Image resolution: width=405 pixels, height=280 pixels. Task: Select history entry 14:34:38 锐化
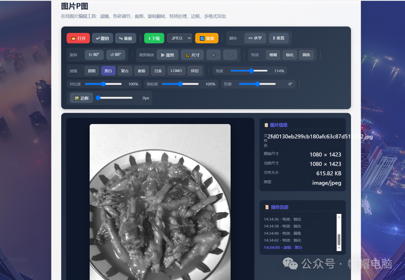[x=282, y=226]
